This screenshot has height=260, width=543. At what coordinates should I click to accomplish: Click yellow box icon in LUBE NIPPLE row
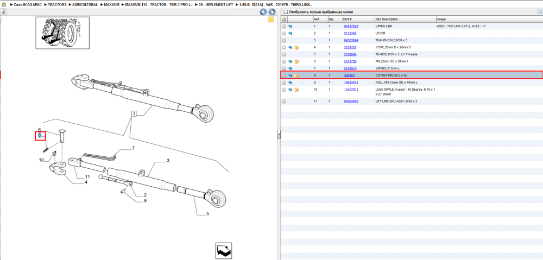point(296,90)
